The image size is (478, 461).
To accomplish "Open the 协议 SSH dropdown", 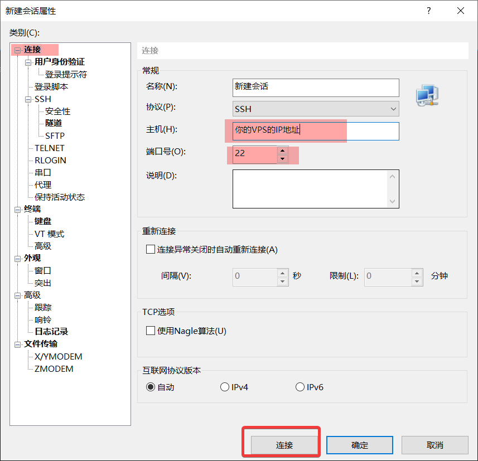I will point(316,109).
